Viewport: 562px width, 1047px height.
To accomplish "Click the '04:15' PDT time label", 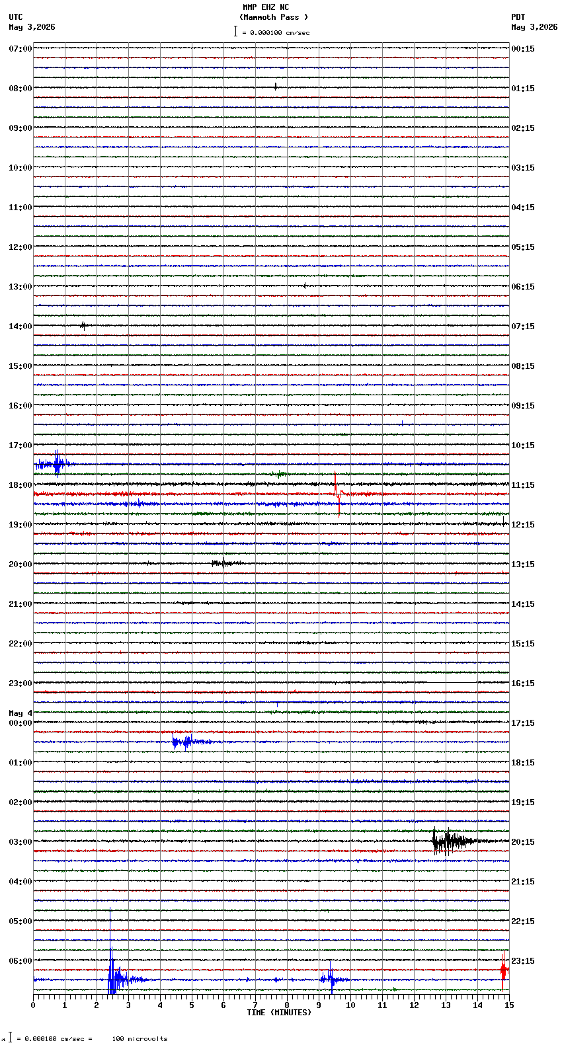I will 523,208.
